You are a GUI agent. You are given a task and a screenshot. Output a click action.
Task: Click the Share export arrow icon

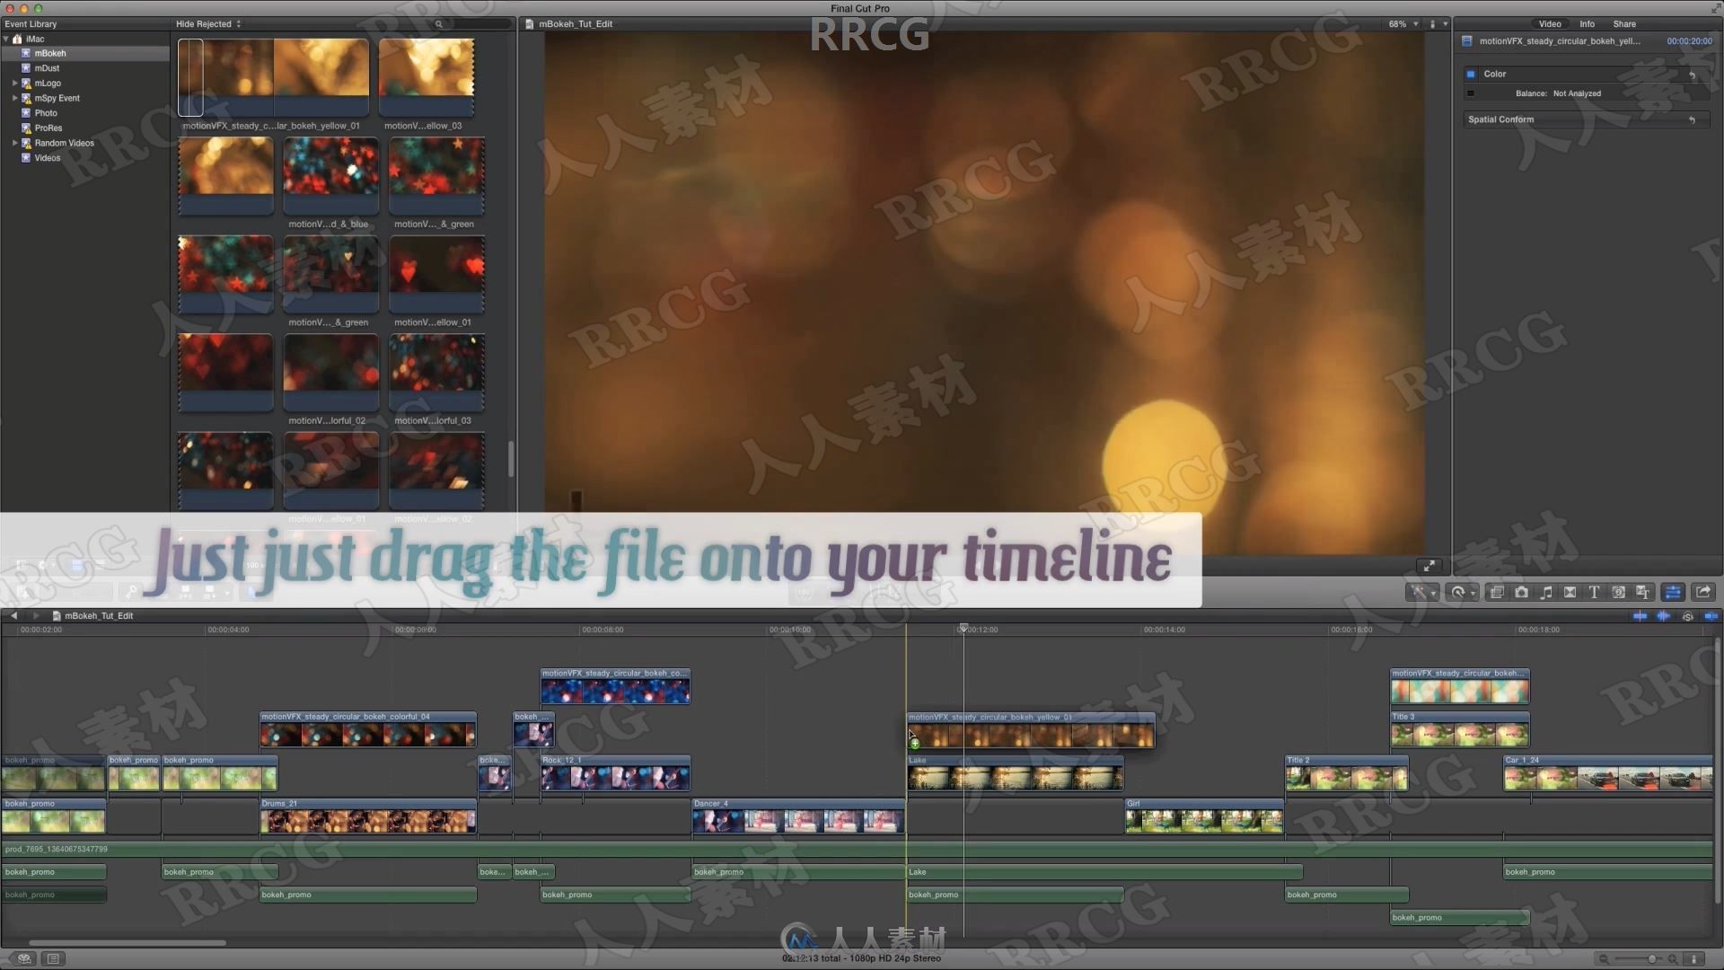tap(1703, 592)
